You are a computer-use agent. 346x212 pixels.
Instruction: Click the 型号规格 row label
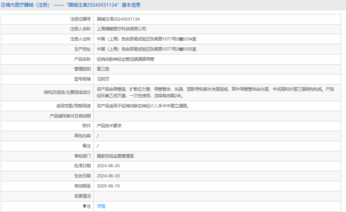point(83,79)
